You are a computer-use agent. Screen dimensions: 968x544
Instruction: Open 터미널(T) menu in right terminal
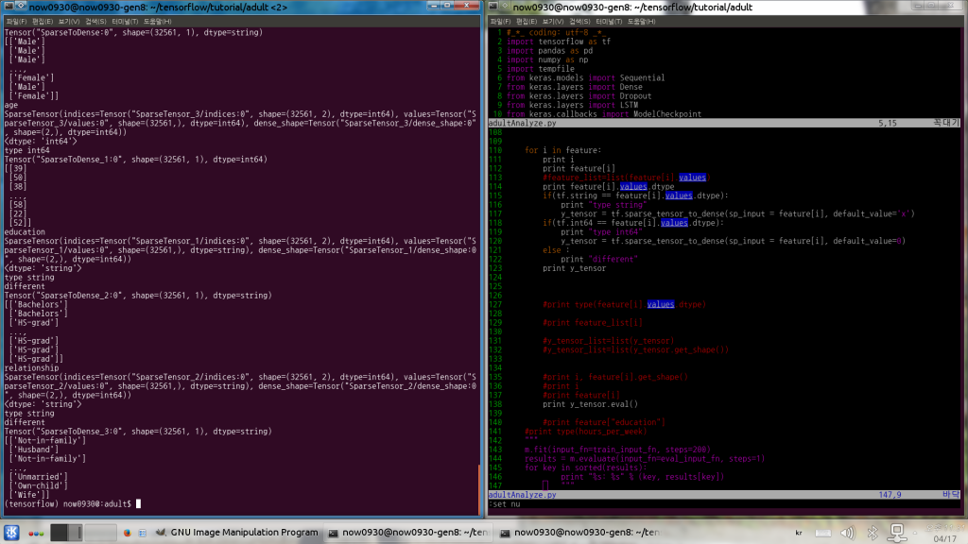pyautogui.click(x=609, y=20)
